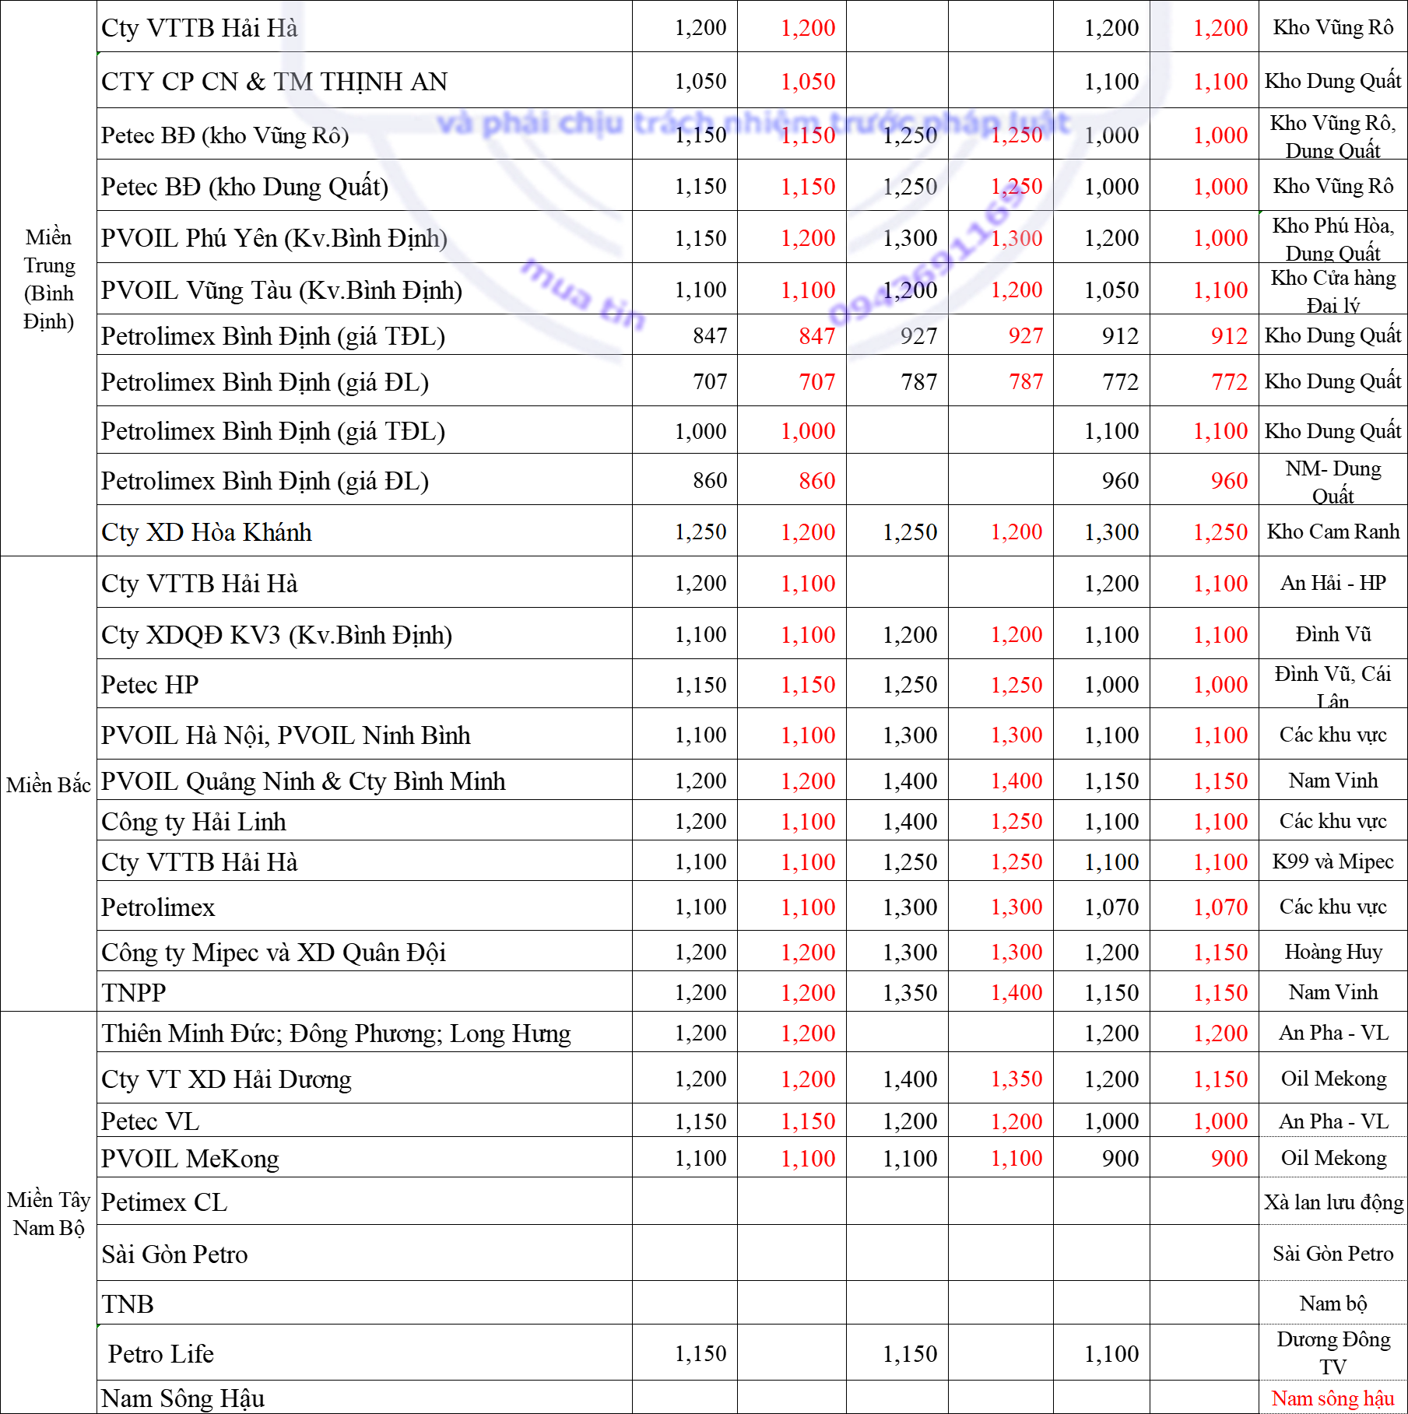1408x1414 pixels.
Task: Select the Cty VT XD Hải Dương cell
Action: click(x=364, y=1079)
